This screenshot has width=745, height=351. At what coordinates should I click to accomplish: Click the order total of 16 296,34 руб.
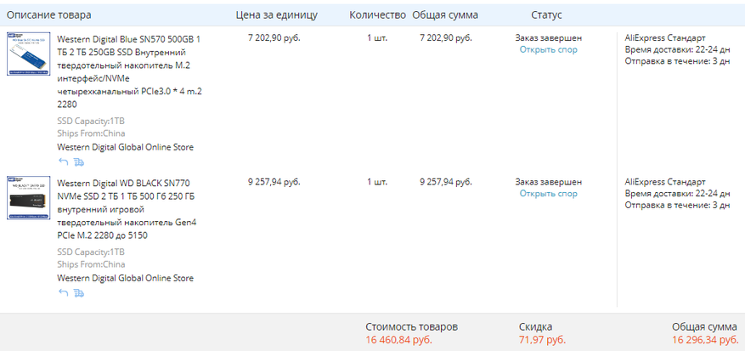[x=704, y=340]
